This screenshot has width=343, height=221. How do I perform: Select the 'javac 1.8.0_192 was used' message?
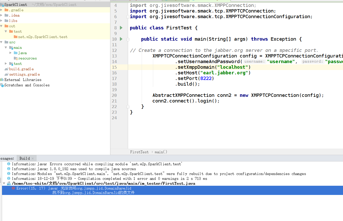[74, 169]
